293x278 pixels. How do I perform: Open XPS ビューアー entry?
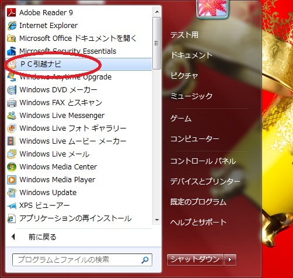[44, 206]
